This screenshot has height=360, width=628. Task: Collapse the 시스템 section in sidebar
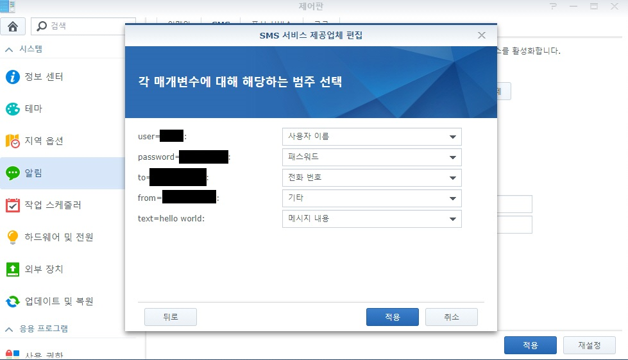point(10,49)
